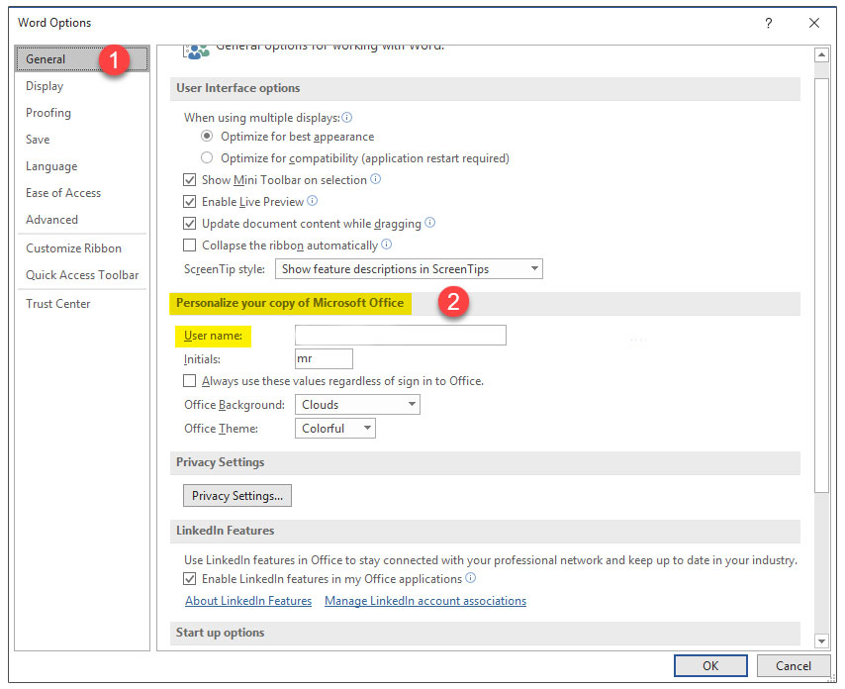Screen dimensions: 845x689
Task: Open the Office Background dropdown
Action: click(x=357, y=405)
